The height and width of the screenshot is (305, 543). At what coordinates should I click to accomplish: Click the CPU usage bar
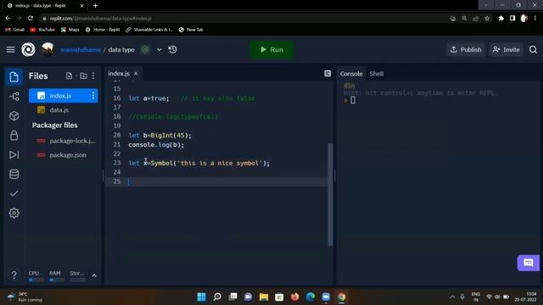(x=36, y=280)
